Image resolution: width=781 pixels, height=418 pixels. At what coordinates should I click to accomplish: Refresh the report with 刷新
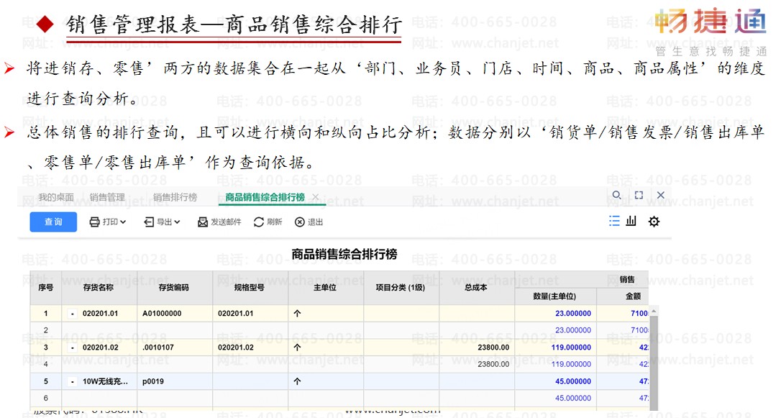click(268, 222)
